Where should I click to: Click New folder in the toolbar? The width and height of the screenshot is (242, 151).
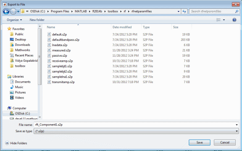[37, 20]
